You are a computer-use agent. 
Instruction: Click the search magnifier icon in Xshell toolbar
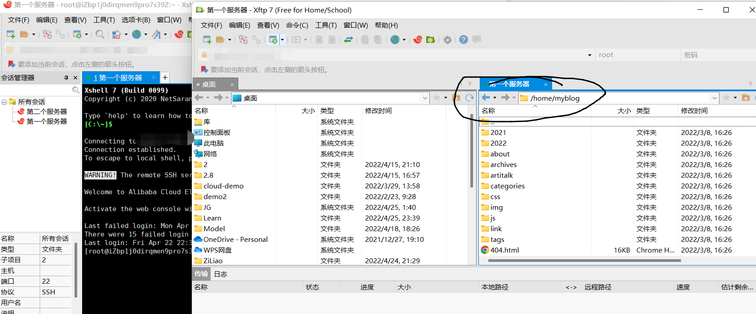tap(100, 34)
